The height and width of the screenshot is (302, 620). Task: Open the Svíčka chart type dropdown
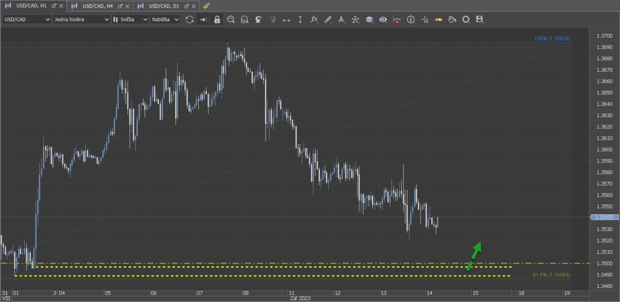pyautogui.click(x=130, y=20)
